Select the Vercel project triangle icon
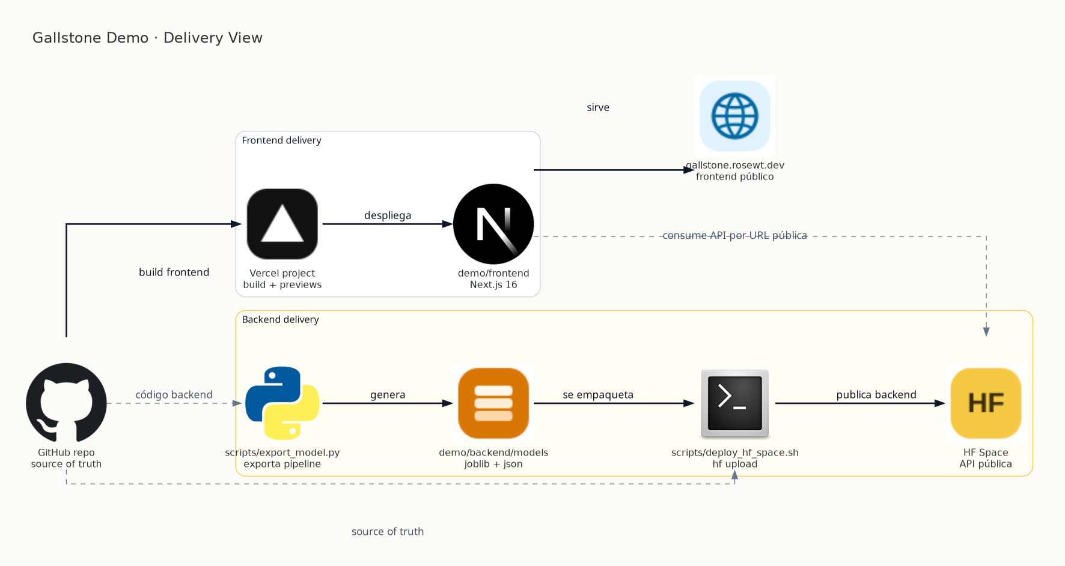 click(282, 224)
